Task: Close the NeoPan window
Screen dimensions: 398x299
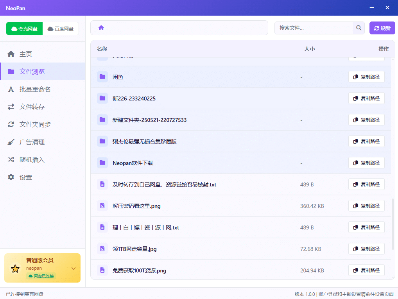Action: (387, 7)
